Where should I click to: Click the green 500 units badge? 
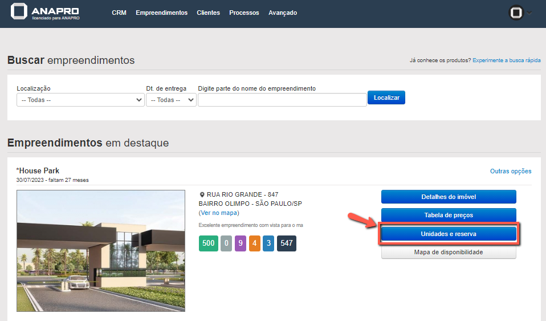tap(209, 243)
